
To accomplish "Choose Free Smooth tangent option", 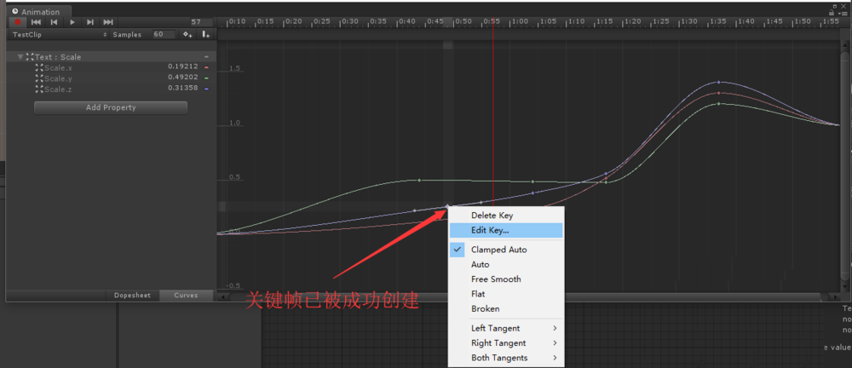I will click(496, 279).
